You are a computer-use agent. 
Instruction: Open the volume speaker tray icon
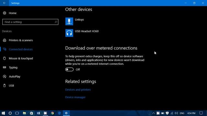176,113
